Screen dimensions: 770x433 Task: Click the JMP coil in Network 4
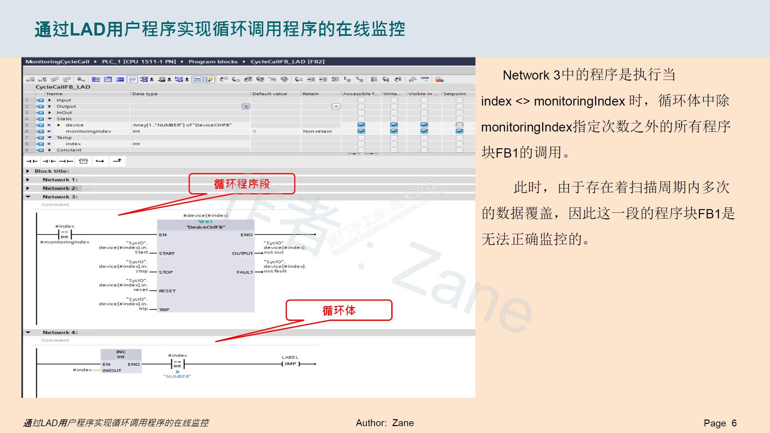tap(290, 364)
